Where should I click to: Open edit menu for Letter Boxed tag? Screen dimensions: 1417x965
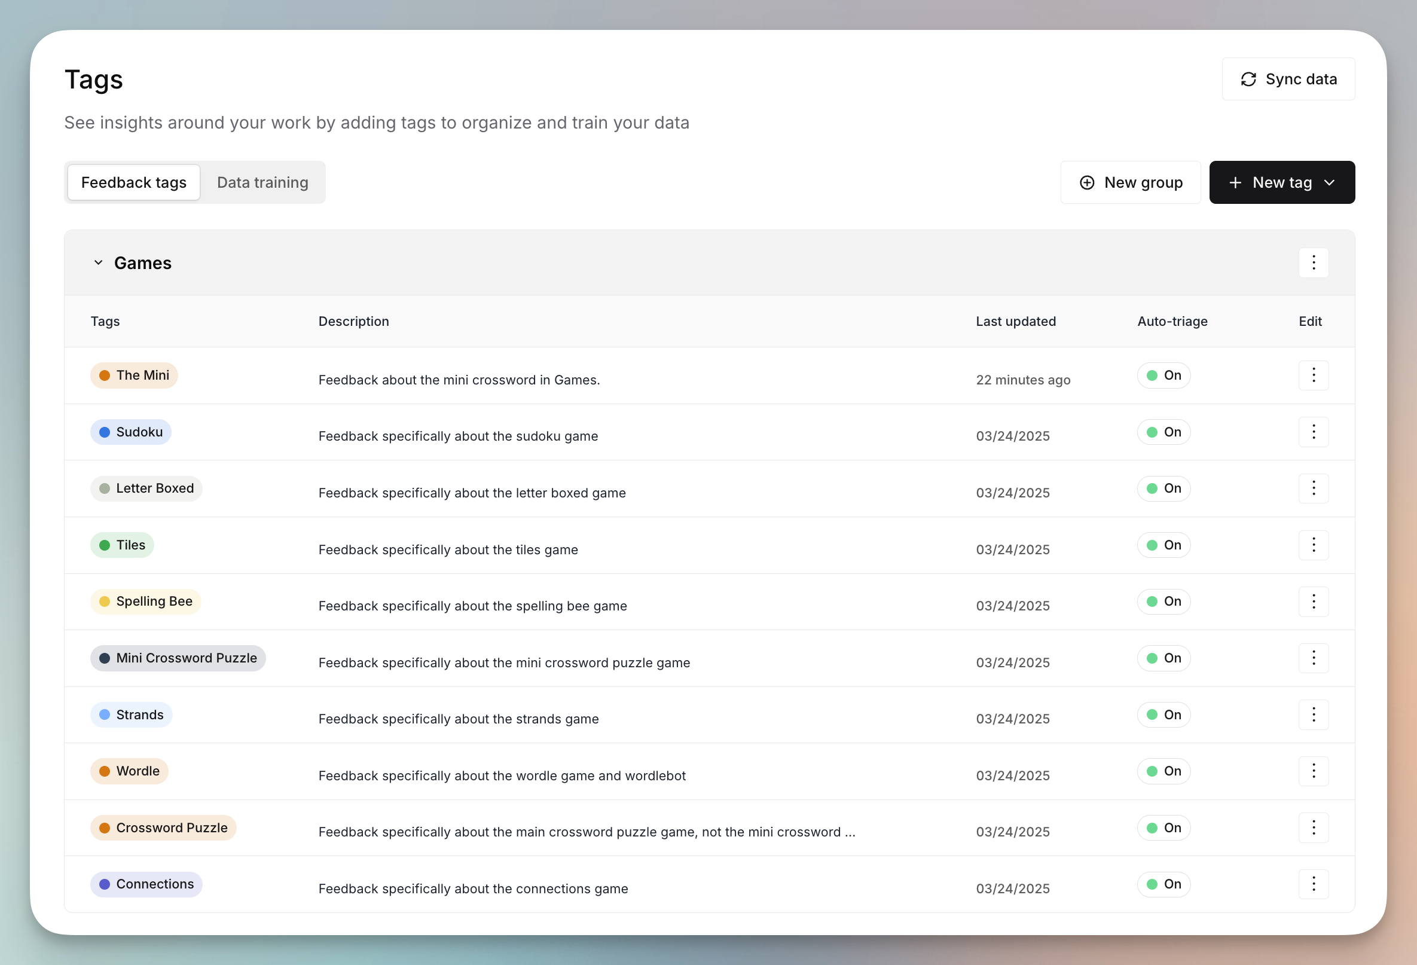pyautogui.click(x=1314, y=488)
